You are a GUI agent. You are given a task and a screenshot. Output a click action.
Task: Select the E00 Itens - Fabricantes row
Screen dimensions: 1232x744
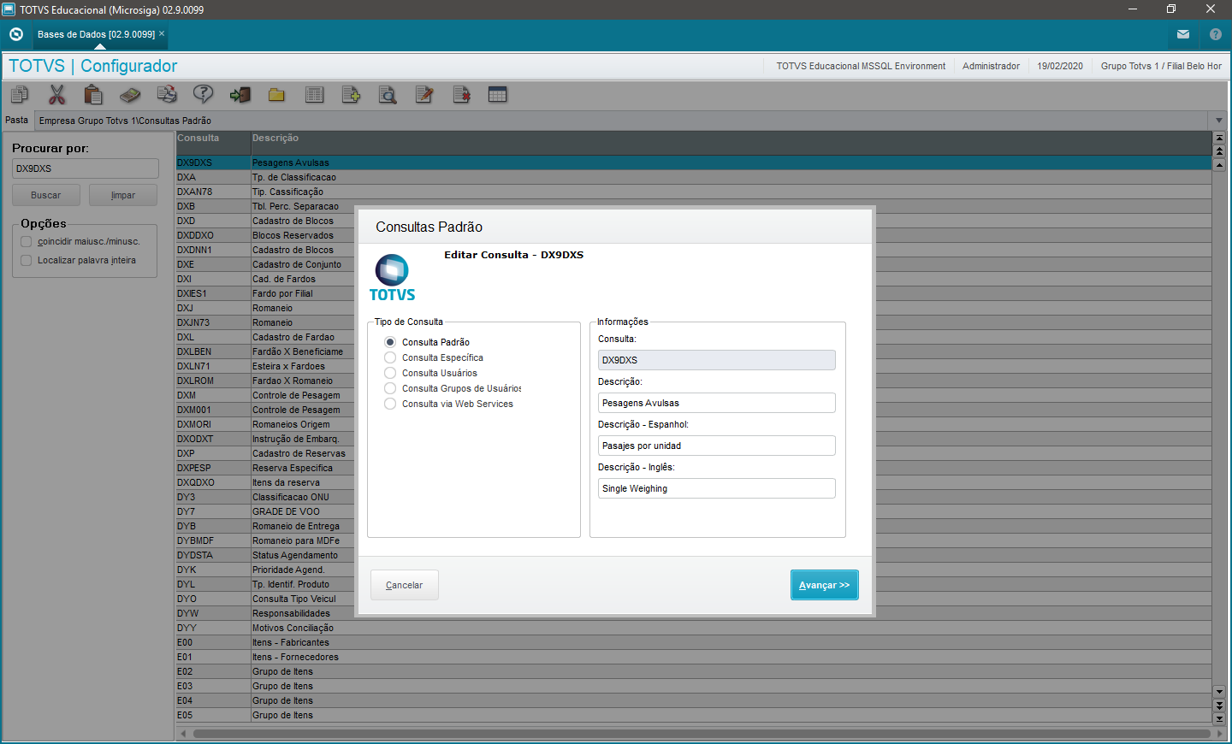pyautogui.click(x=694, y=642)
